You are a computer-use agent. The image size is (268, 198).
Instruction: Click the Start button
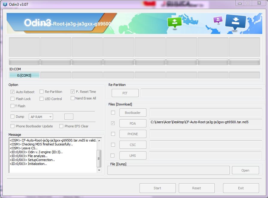tap(158, 188)
